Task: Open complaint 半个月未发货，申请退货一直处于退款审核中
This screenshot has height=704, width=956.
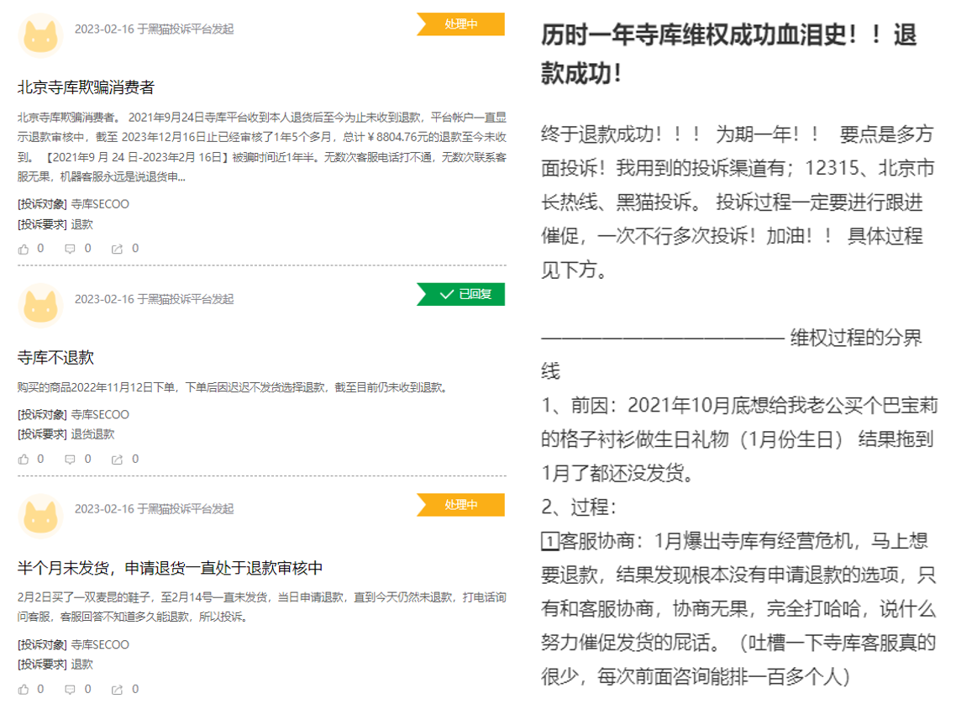Action: [x=170, y=568]
